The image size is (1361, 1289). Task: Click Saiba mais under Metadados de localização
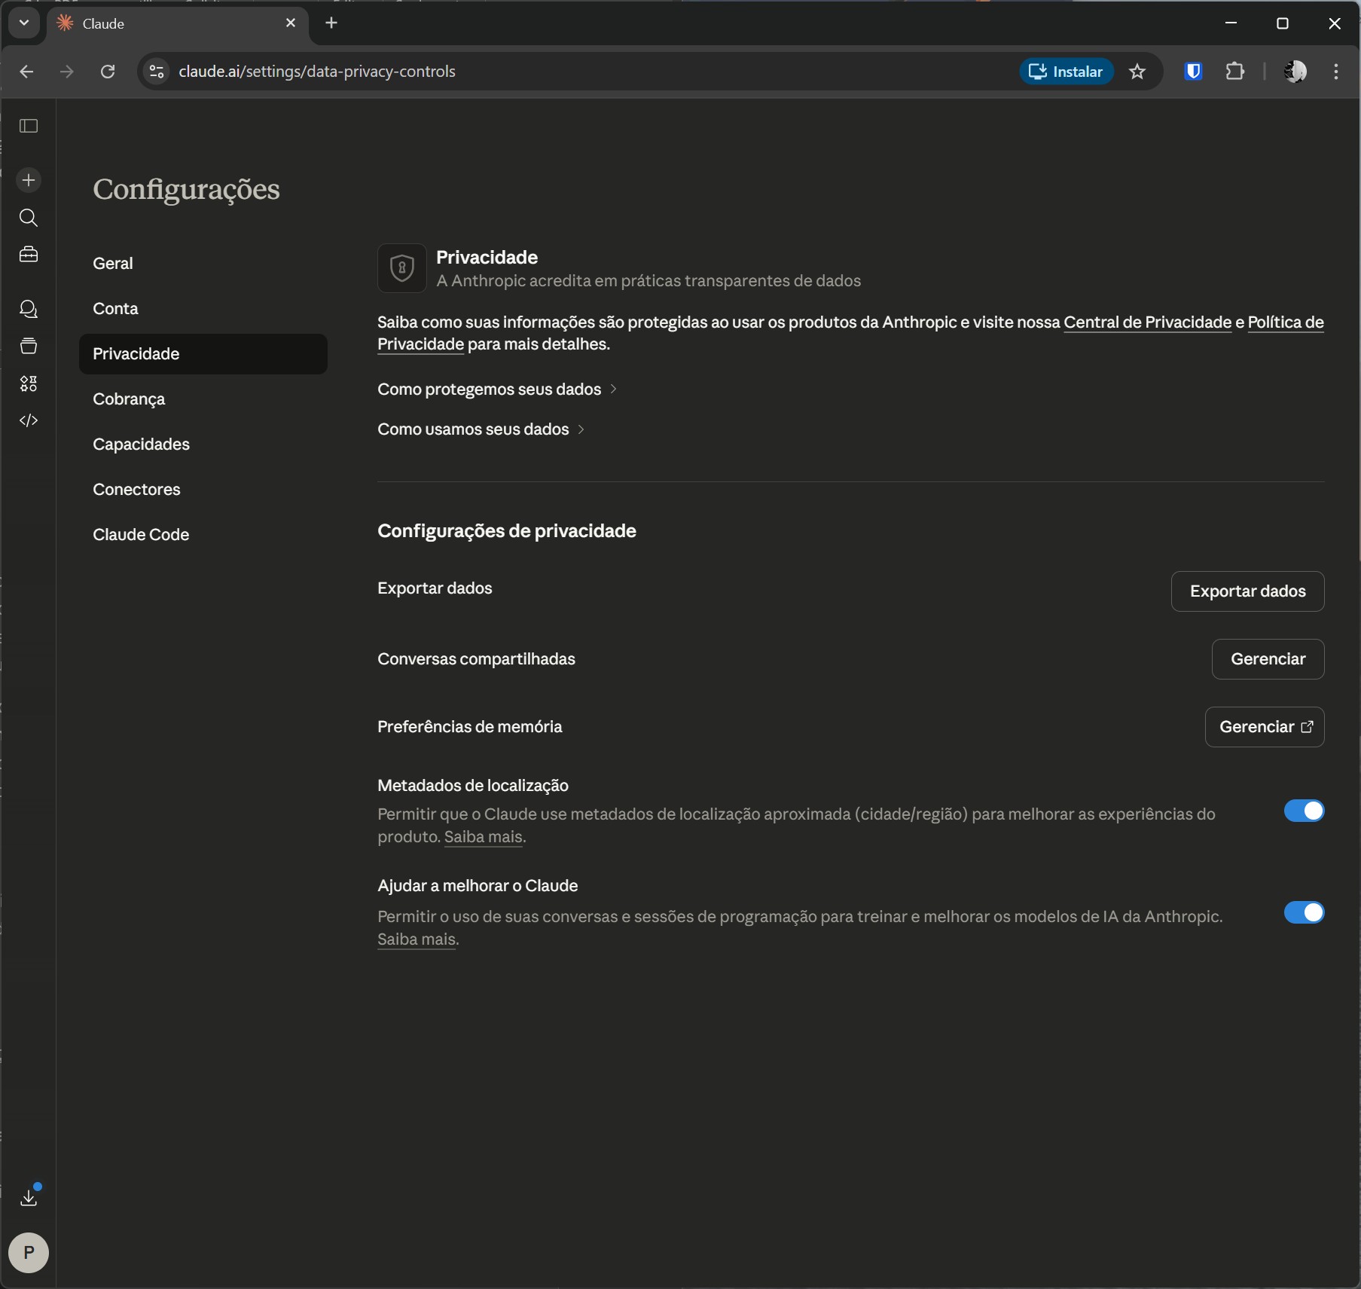tap(484, 837)
